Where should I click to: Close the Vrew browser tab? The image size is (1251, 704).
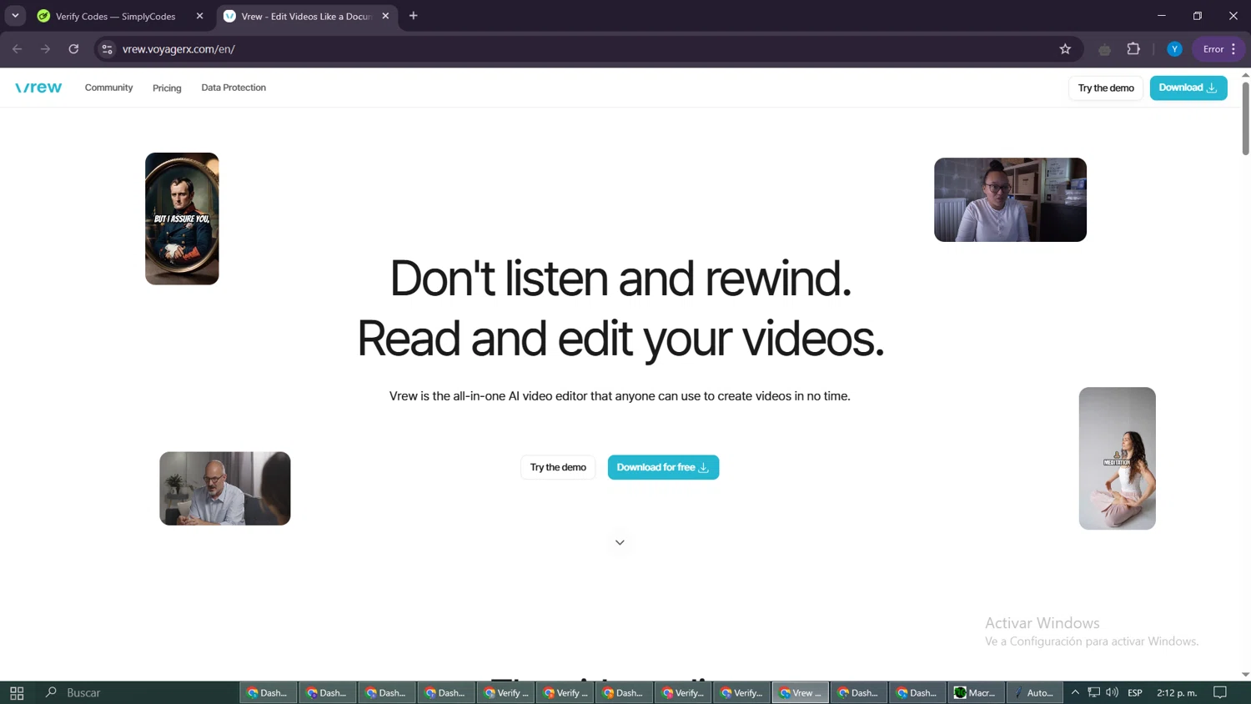tap(385, 16)
